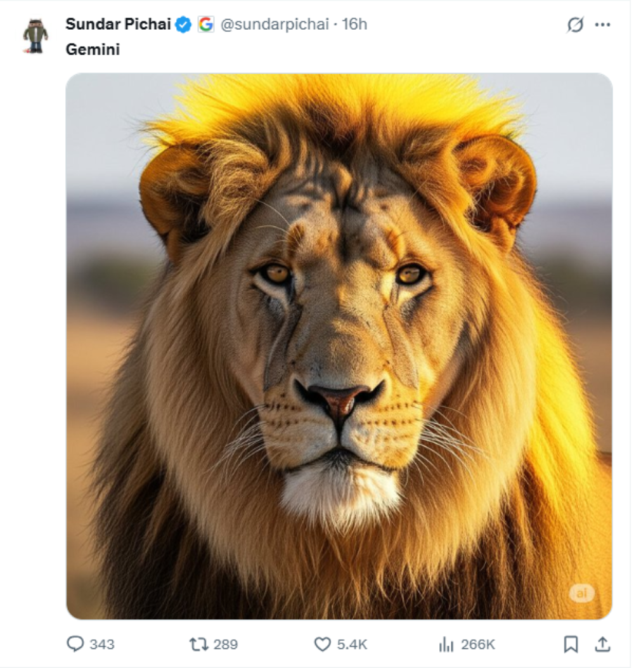Screen dimensions: 634x668
Task: Click the "ai" label on lion image
Action: coord(581,593)
